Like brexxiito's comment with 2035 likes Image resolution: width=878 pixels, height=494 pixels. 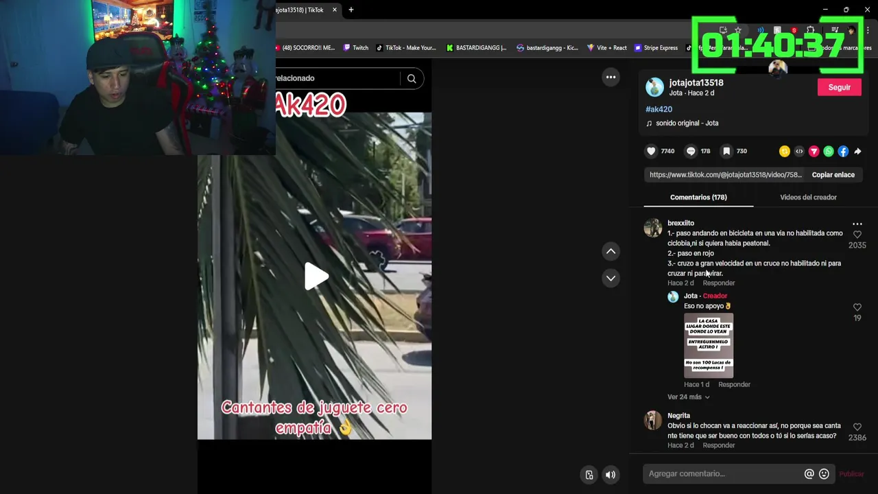[857, 235]
